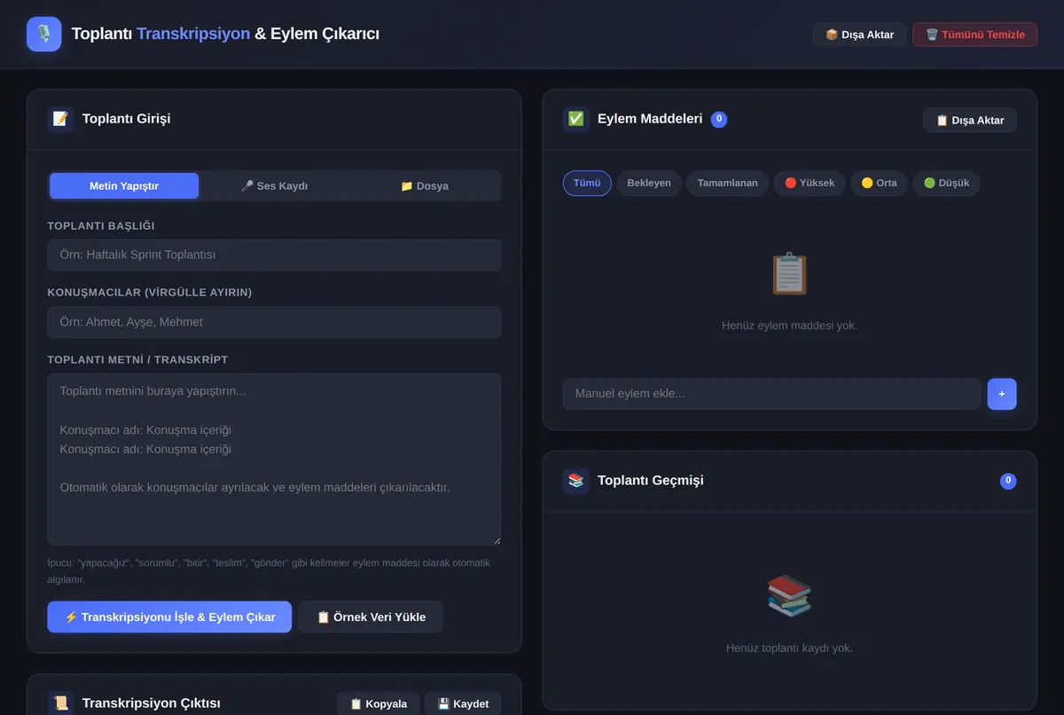Image resolution: width=1064 pixels, height=715 pixels.
Task: Focus the Toplantı Başlığı input field
Action: (x=274, y=255)
